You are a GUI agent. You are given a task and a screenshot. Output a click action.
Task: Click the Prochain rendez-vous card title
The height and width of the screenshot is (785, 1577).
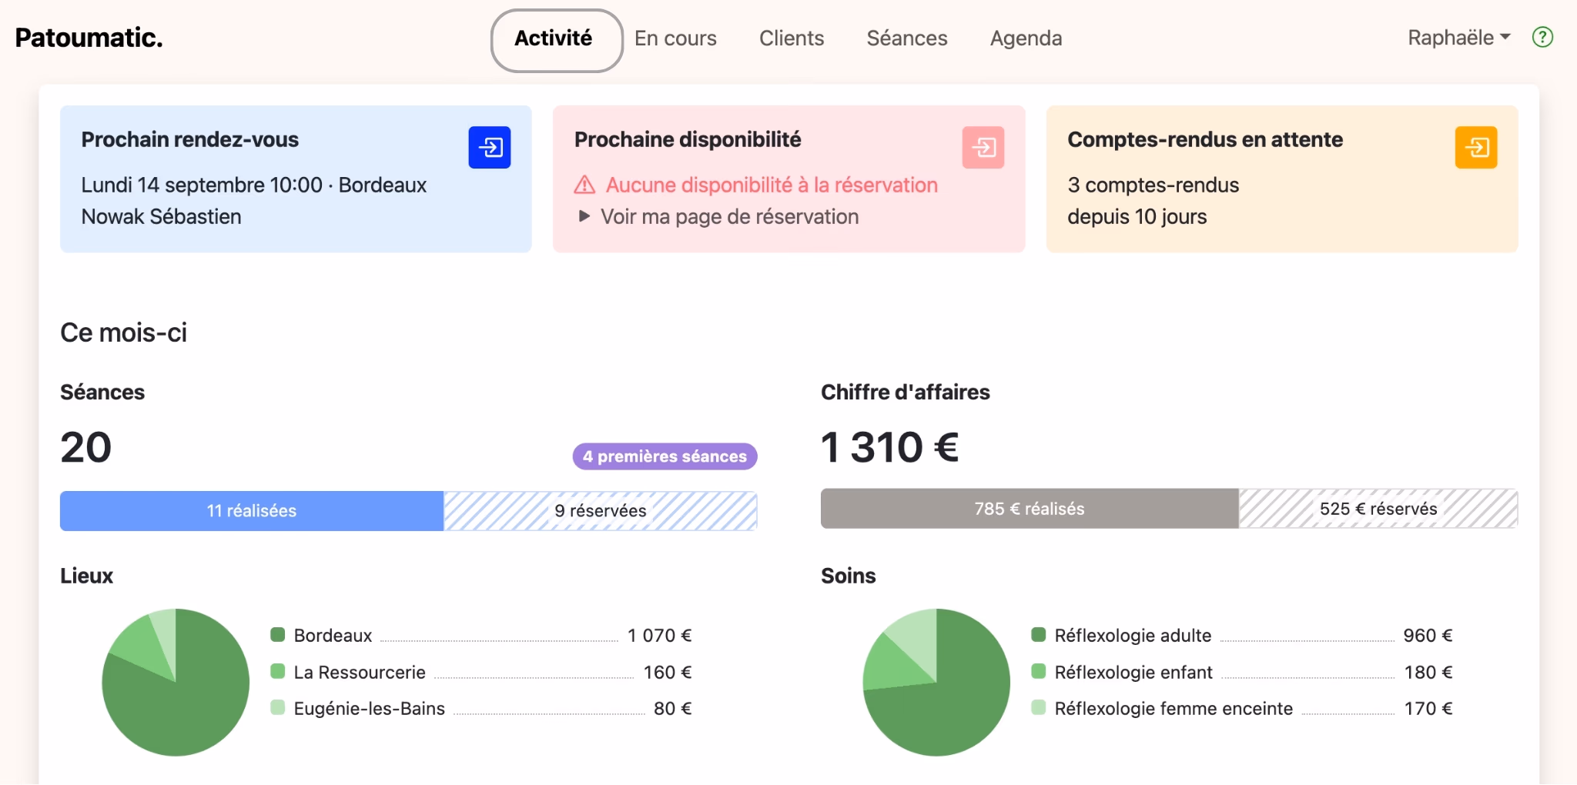[x=190, y=139]
